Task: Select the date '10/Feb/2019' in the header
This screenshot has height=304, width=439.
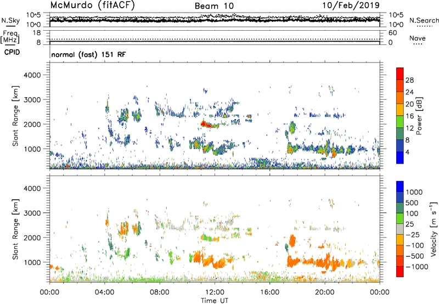Action: (351, 5)
